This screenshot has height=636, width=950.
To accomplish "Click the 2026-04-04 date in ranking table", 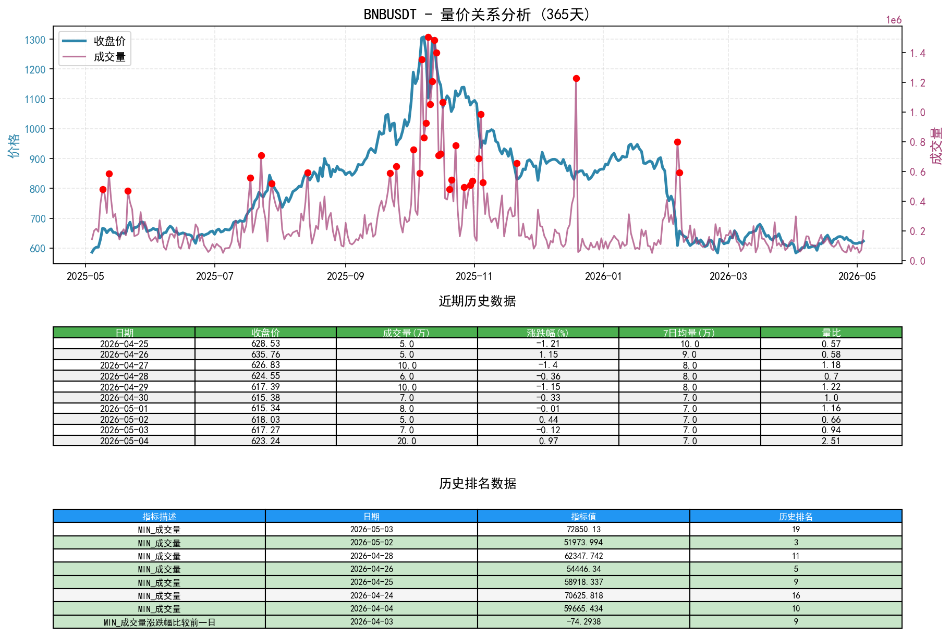I will 371,608.
